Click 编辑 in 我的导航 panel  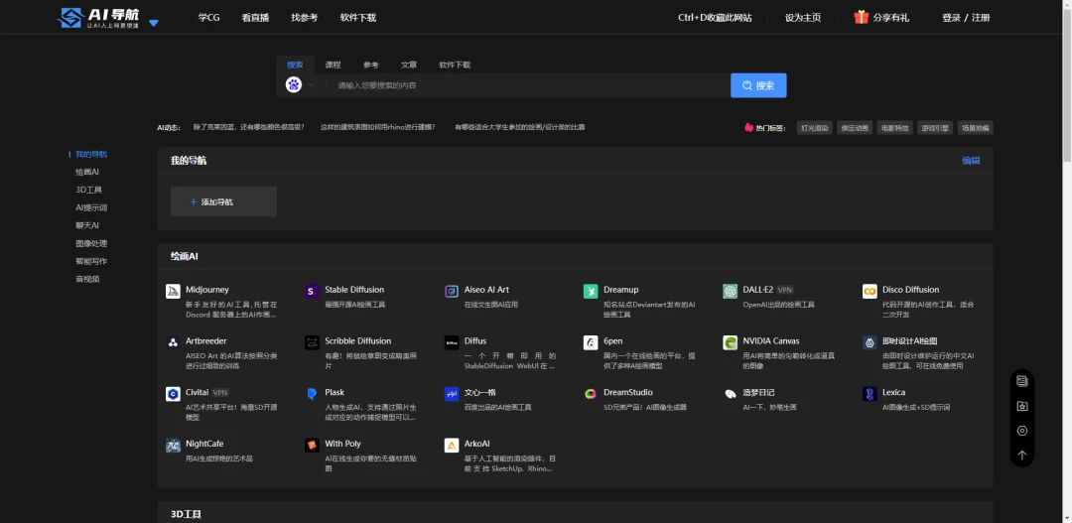(971, 161)
